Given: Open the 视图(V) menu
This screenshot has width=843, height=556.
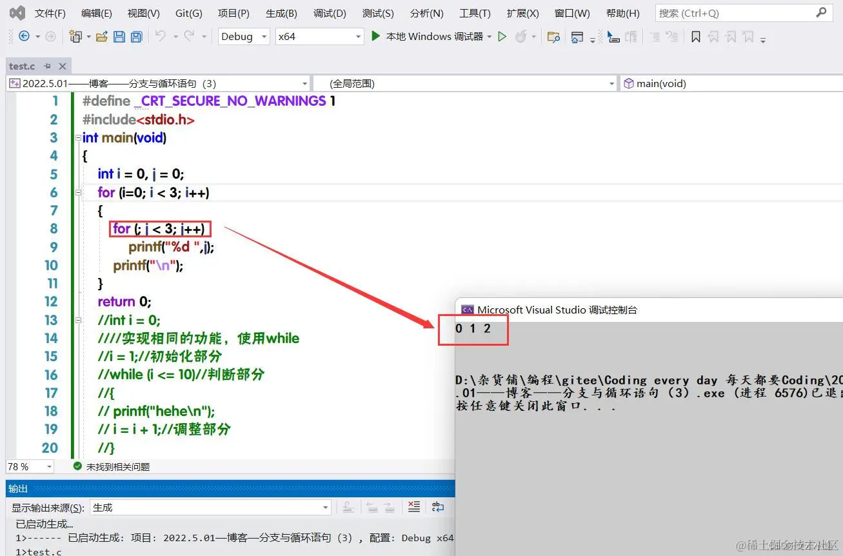Looking at the screenshot, I should pos(144,13).
